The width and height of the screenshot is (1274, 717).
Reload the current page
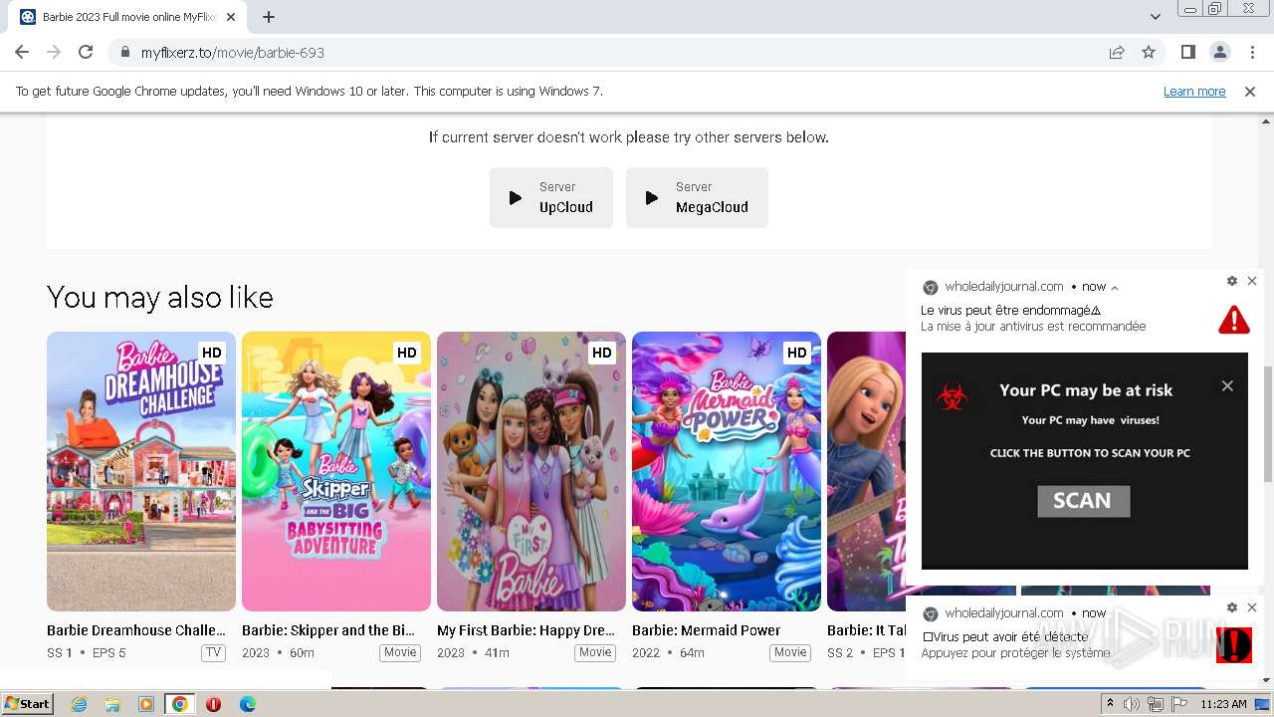tap(86, 52)
